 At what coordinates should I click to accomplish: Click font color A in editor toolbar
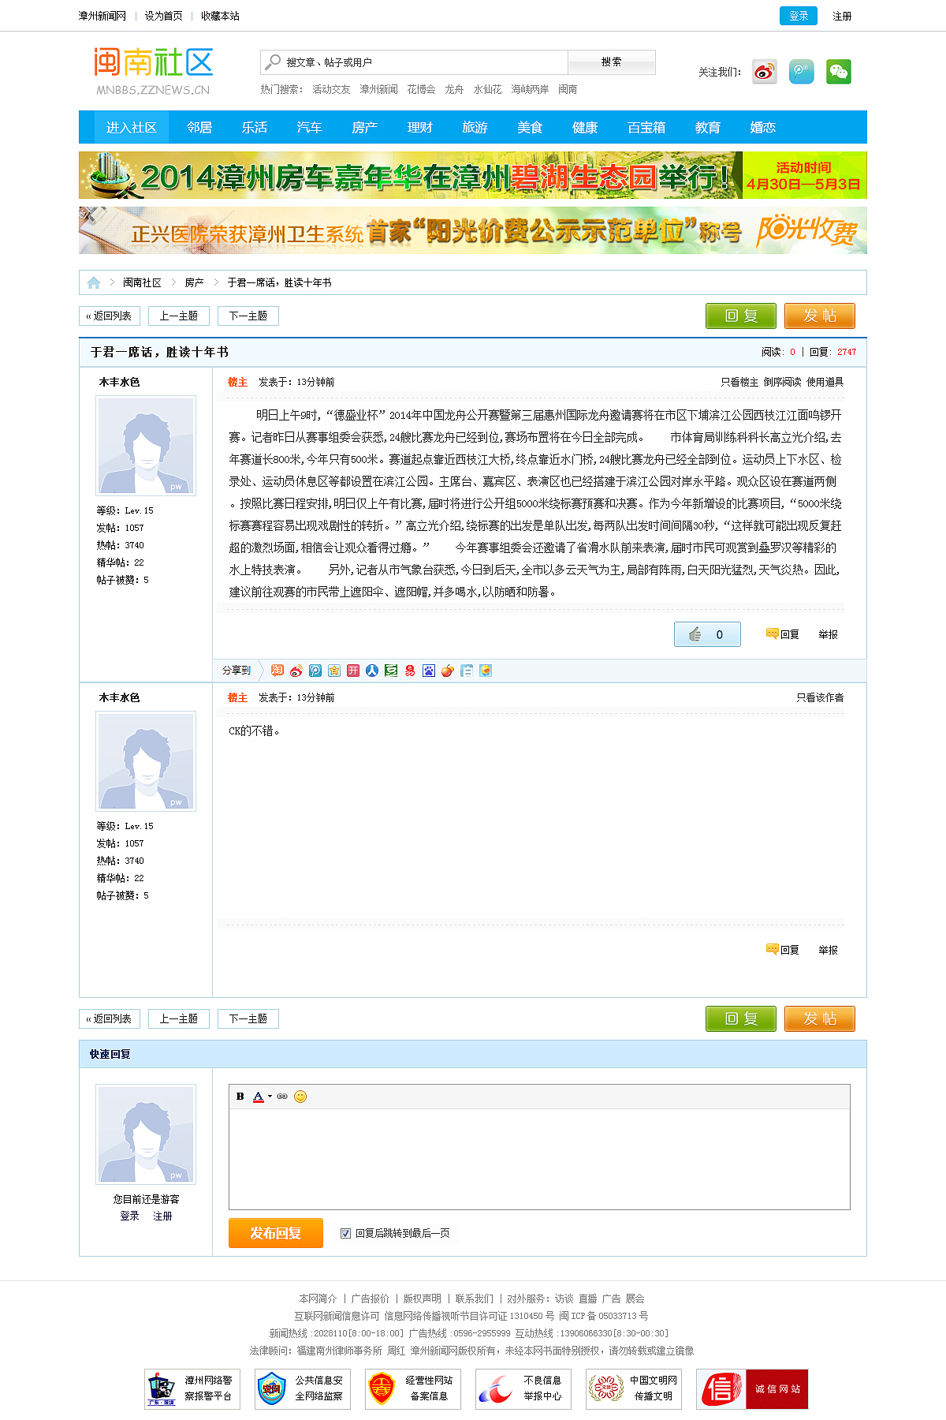(258, 1097)
